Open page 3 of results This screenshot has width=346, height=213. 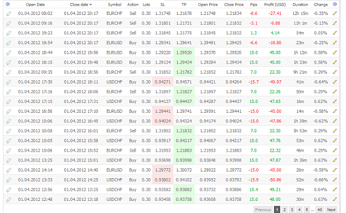[x=292, y=210]
